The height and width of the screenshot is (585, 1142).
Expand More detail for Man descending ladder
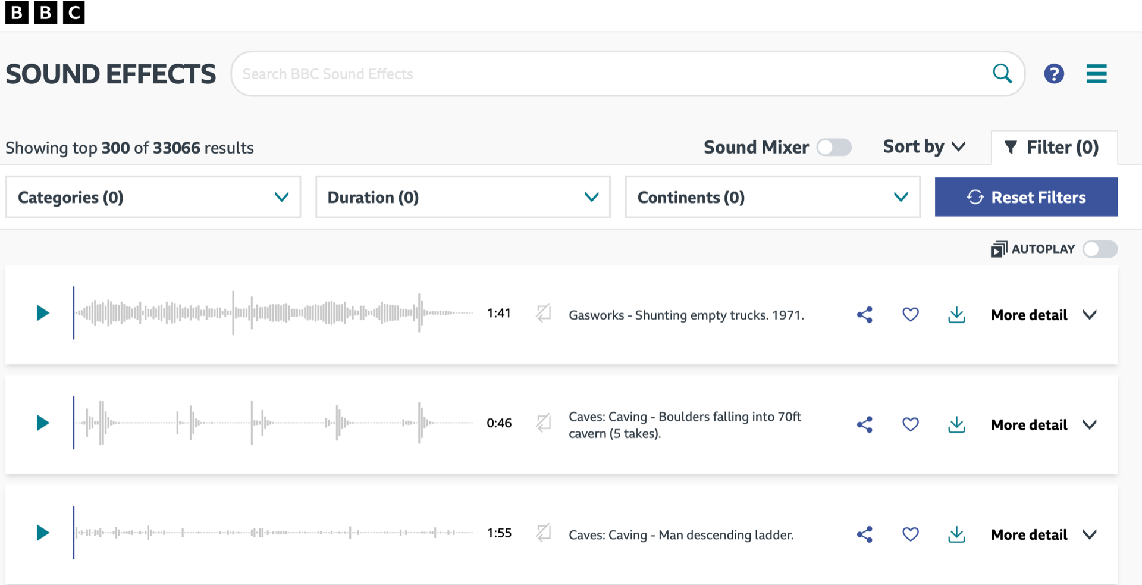point(1043,534)
